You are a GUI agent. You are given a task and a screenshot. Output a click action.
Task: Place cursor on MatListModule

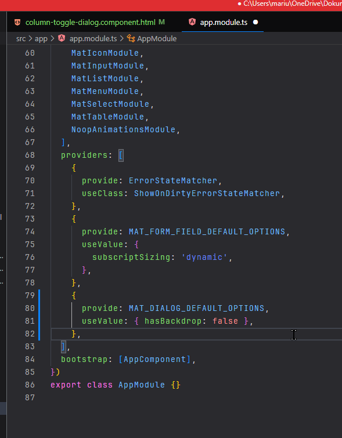(105, 78)
